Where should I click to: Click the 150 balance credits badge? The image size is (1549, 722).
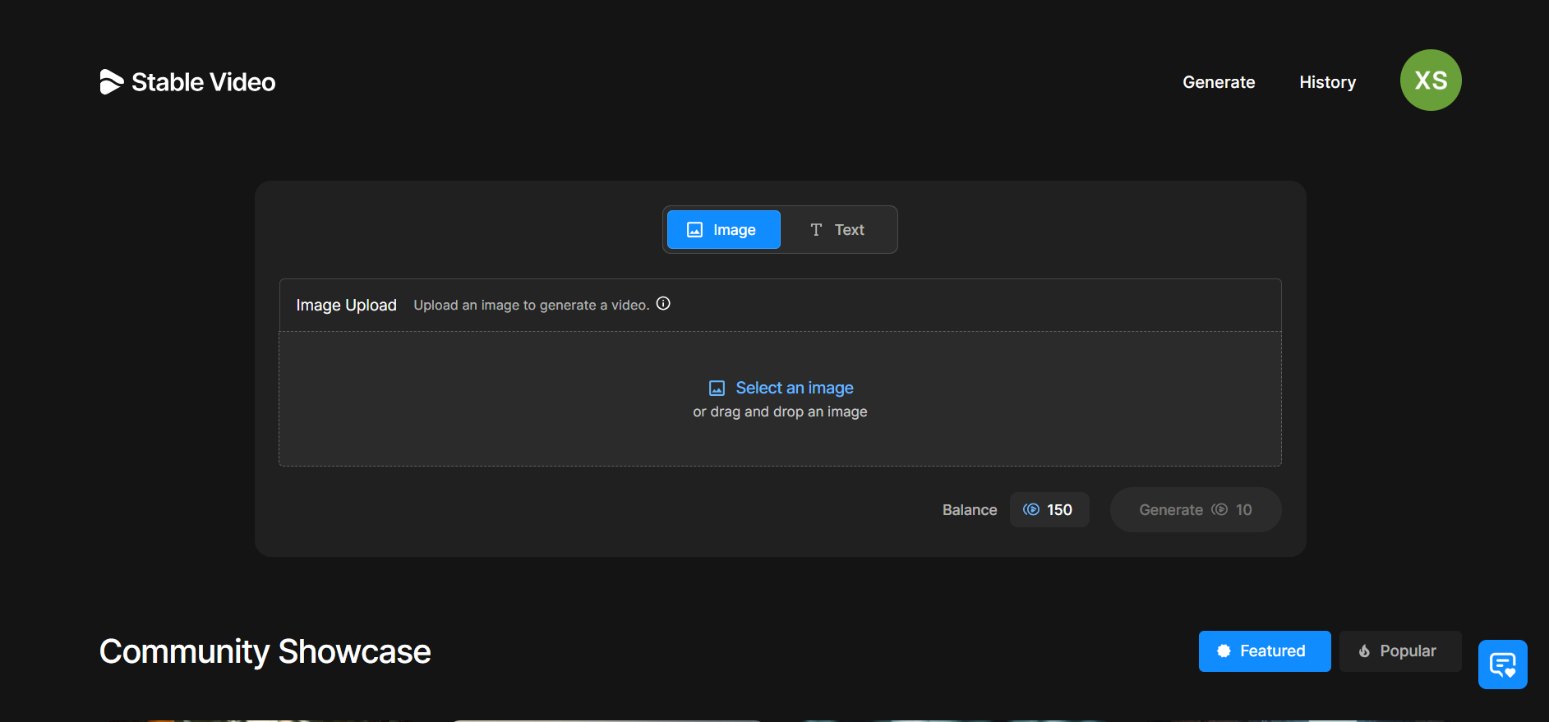(1049, 509)
